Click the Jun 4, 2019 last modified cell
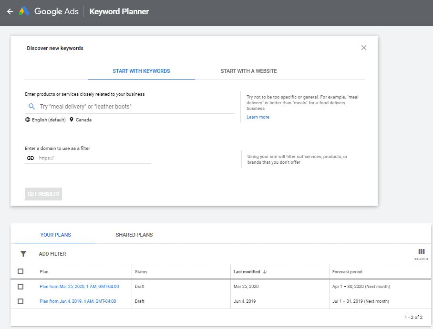Screen dimensions: 433x329 coord(245,301)
